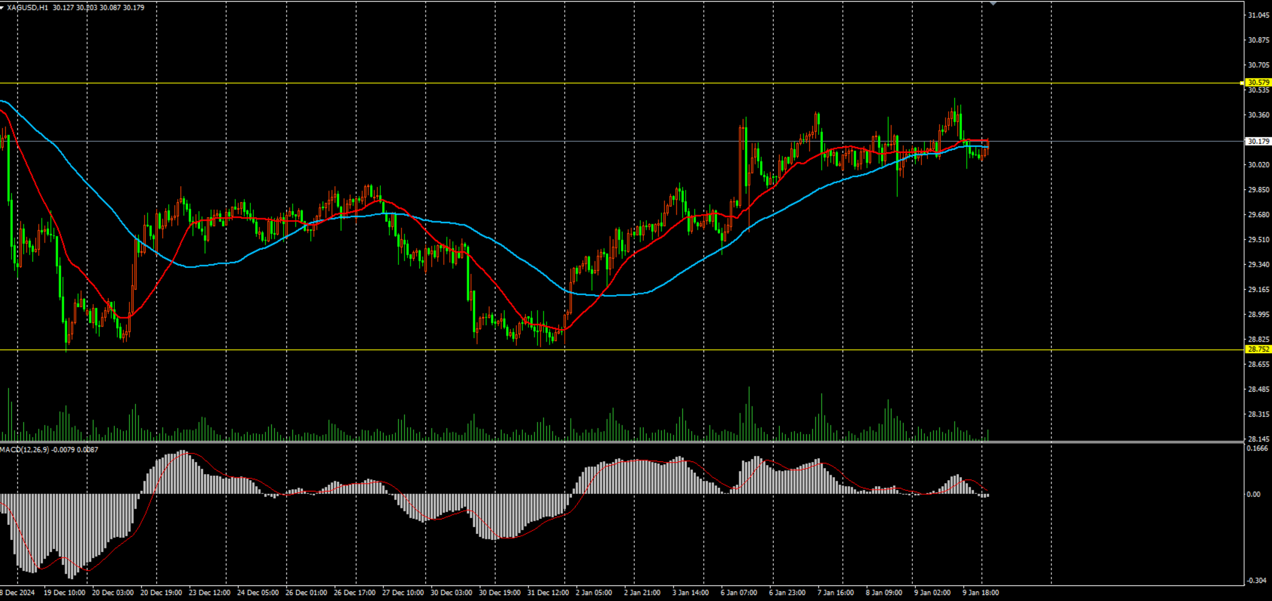The image size is (1272, 601).
Task: Click the MACD scale value 0.00
Action: click(x=1253, y=495)
